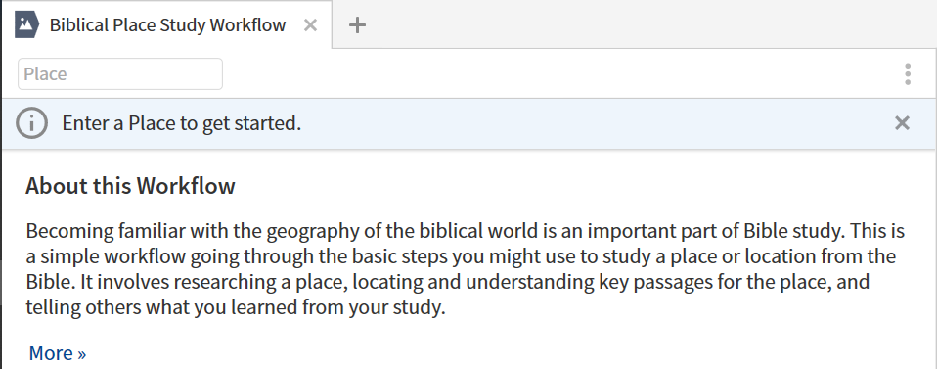Select the Biblical Place Study Workflow tab
937x369 pixels.
(166, 25)
